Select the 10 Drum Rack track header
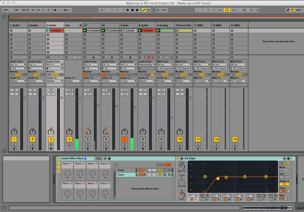The width and height of the screenshot is (304, 212). [183, 25]
